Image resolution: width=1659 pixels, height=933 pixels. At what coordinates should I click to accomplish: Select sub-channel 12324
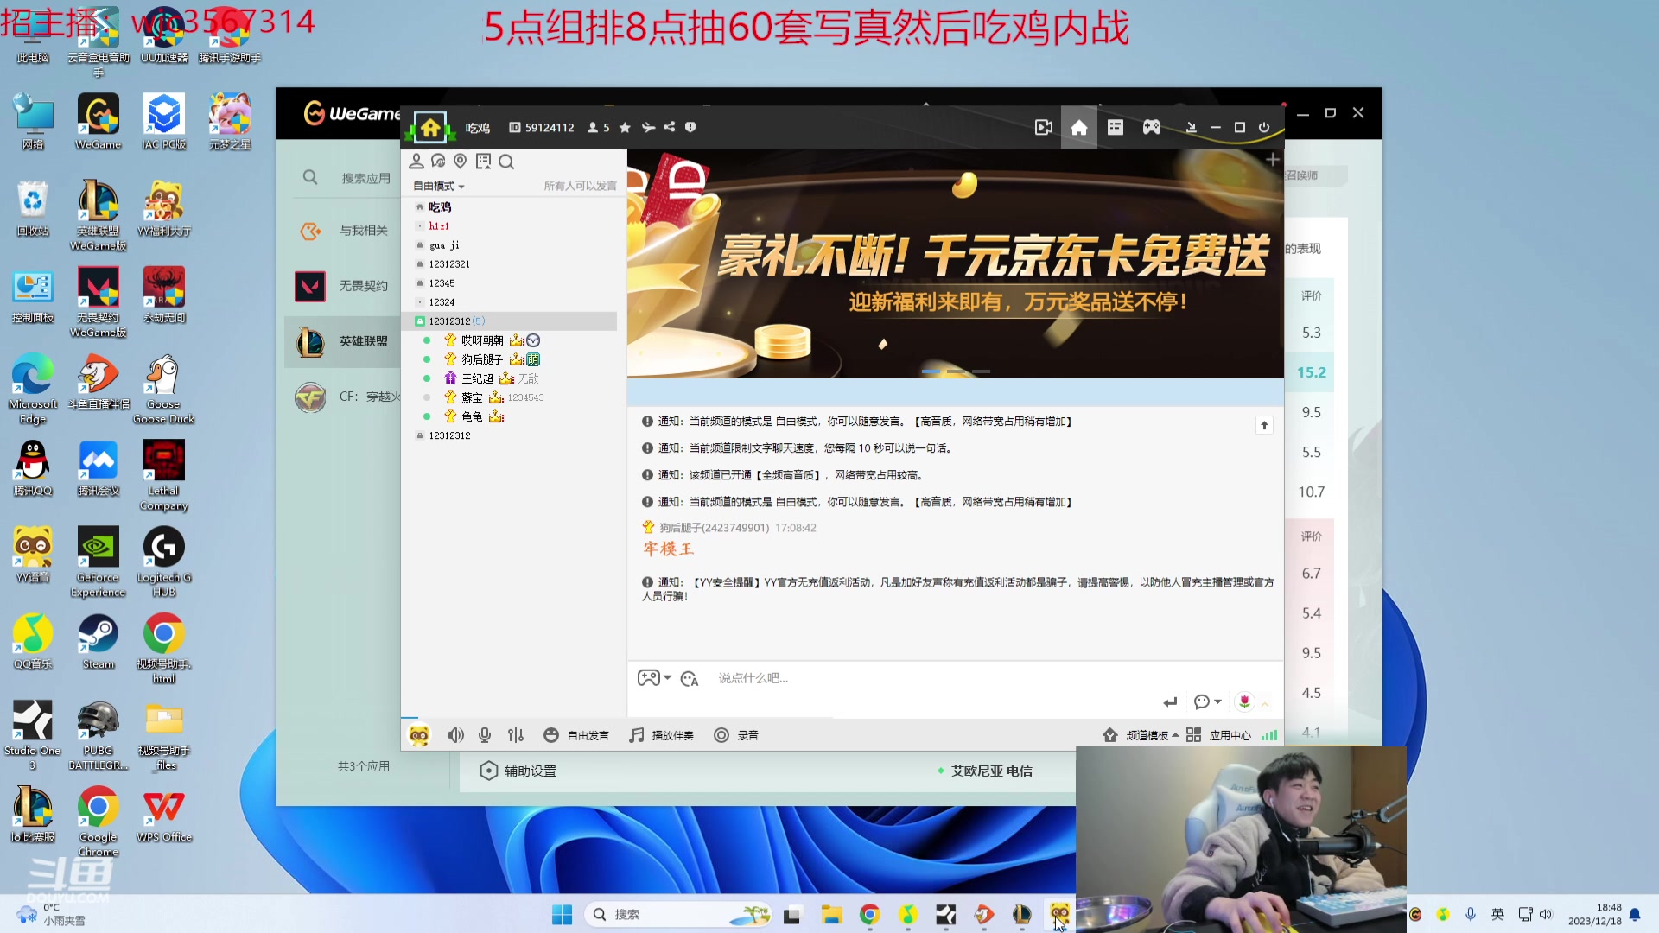[x=442, y=302]
